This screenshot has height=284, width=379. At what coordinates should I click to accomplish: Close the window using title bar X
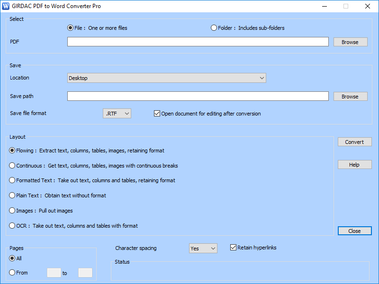[x=368, y=6]
